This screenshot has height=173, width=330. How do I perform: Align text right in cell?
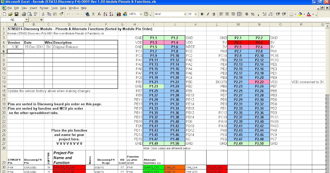(233, 14)
